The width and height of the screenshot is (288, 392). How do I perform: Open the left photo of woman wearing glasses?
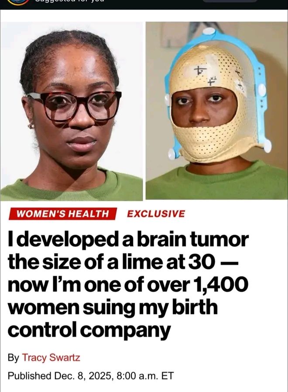[72, 111]
